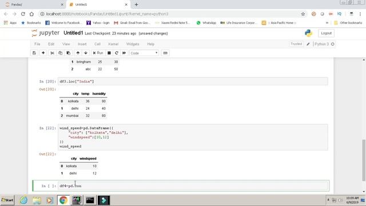
Task: Open the command palette keyboard icon
Action: point(165,53)
